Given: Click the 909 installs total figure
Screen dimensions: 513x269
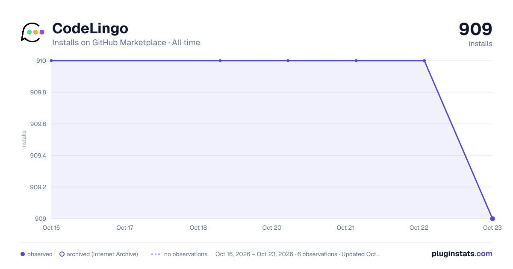Looking at the screenshot, I should (x=475, y=29).
